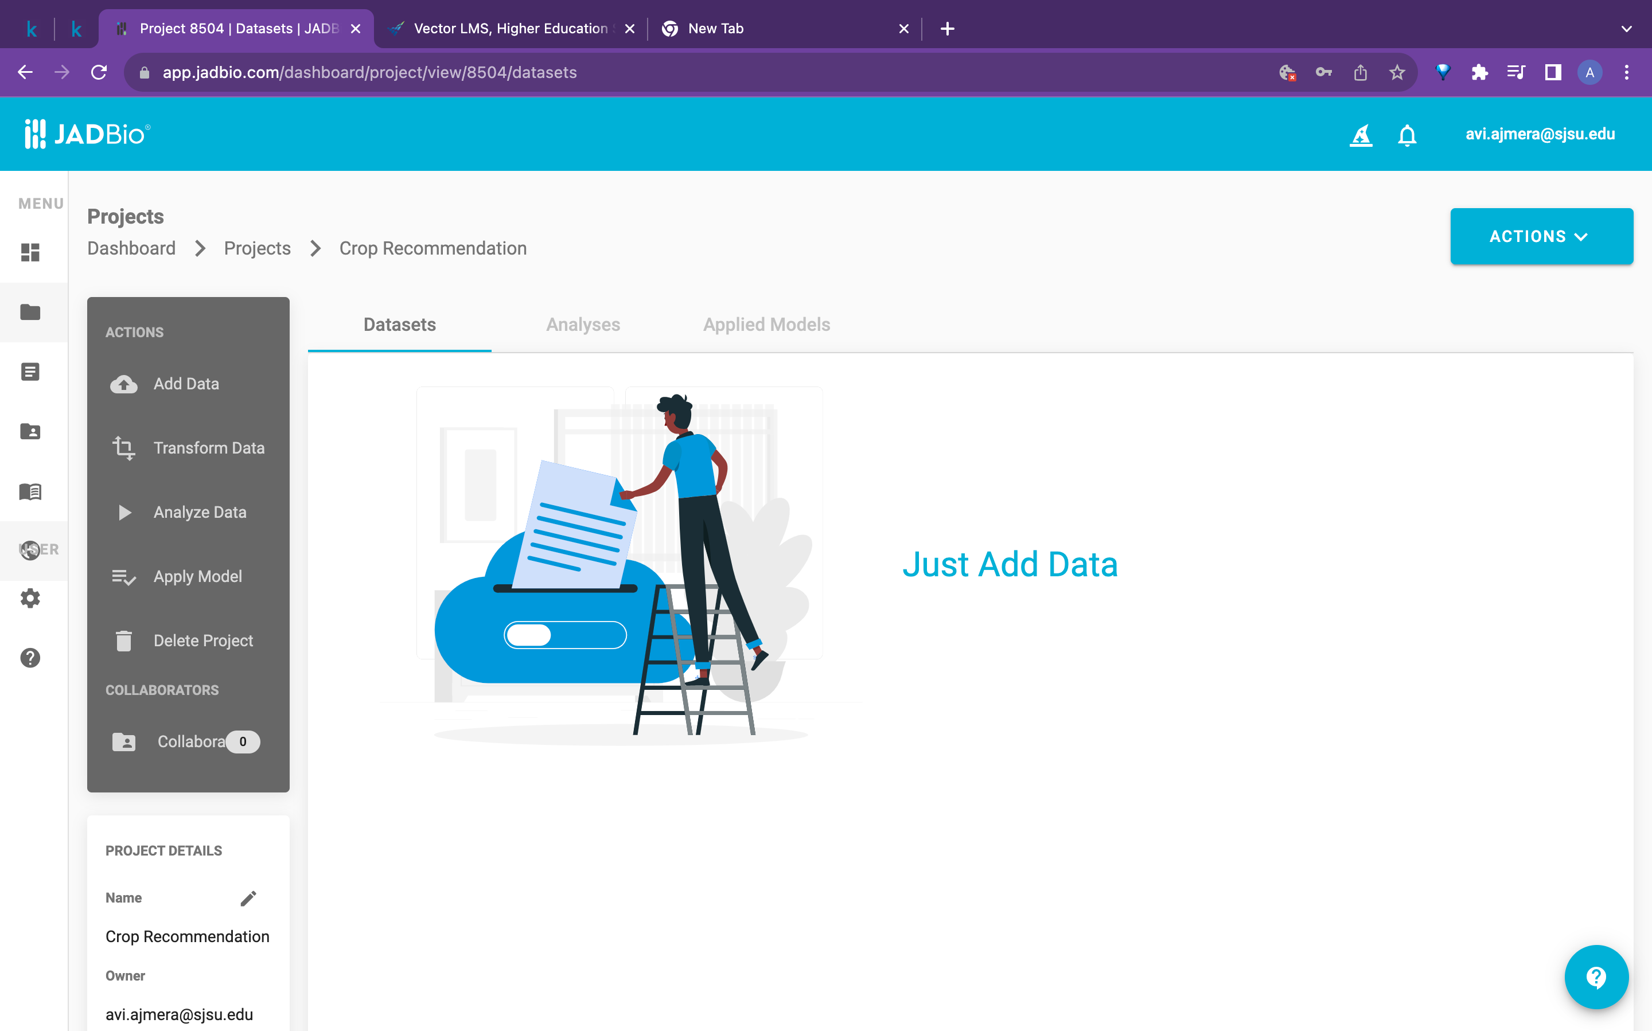This screenshot has height=1031, width=1652.
Task: Click the Collaborators count badge
Action: [243, 742]
